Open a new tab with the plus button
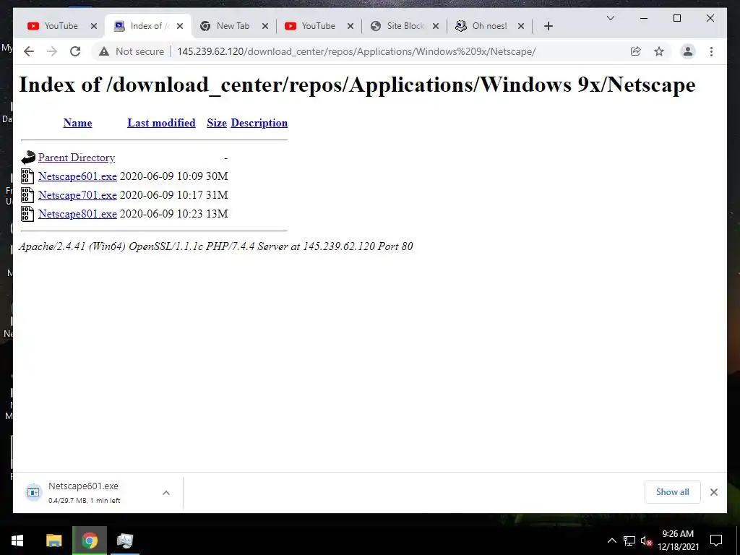 click(x=548, y=26)
